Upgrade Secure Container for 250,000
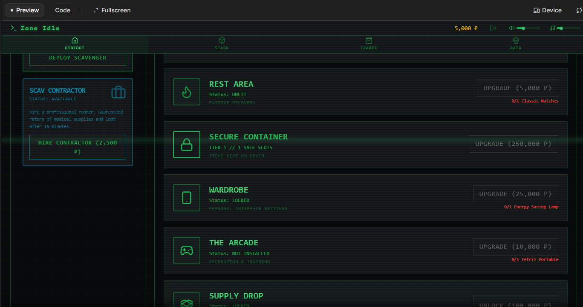Screen dimensions: 583x307 (x=514, y=144)
